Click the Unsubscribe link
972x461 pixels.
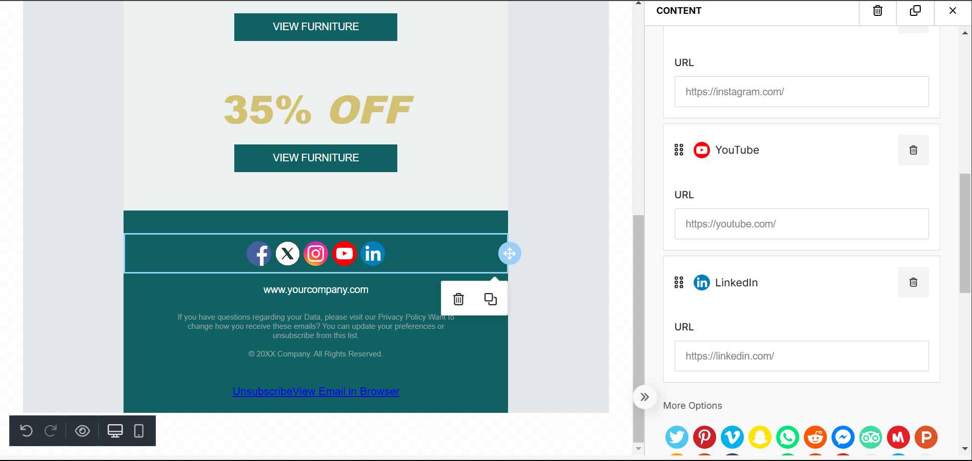pos(262,391)
